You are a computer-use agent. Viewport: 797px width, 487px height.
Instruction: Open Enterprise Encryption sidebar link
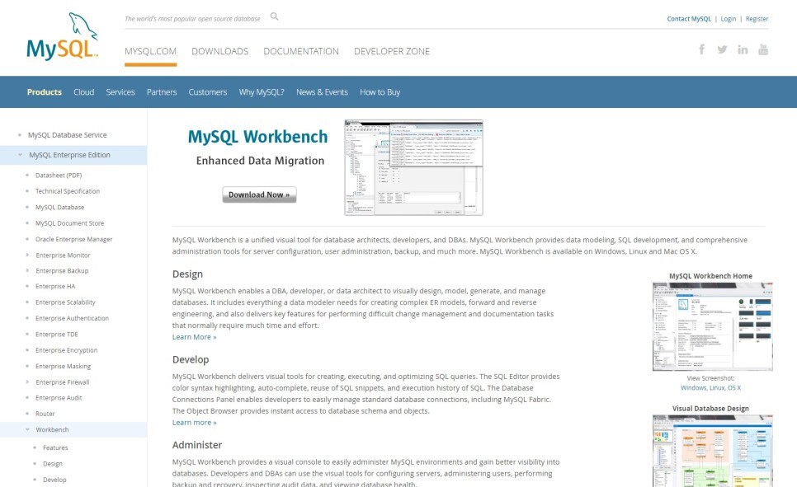[x=67, y=350]
